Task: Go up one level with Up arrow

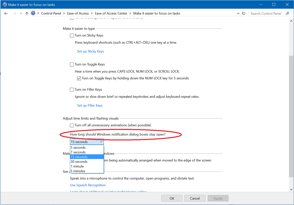Action: [x=27, y=13]
